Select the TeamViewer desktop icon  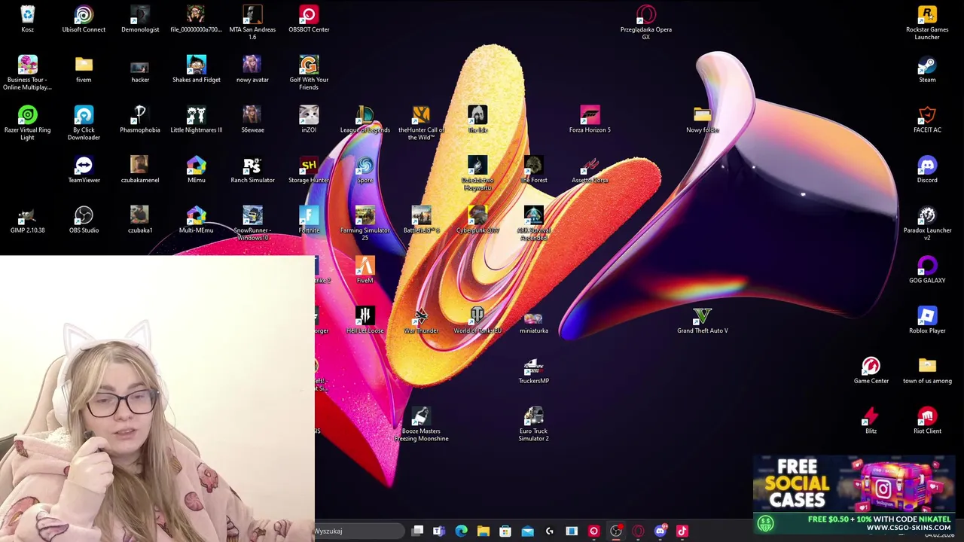point(84,170)
